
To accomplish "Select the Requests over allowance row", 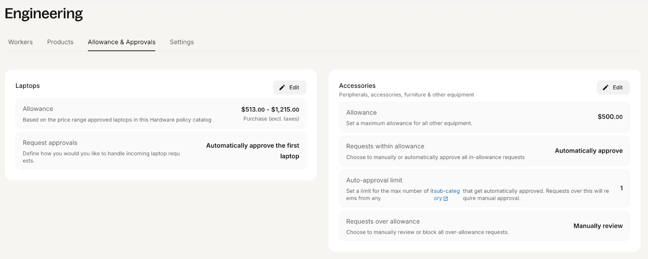I will pos(484,226).
